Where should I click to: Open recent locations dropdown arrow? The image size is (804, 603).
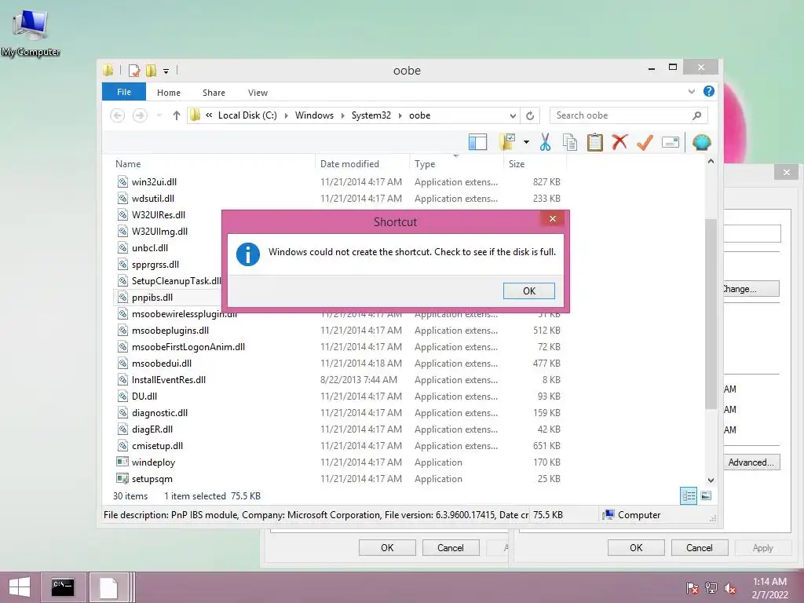click(159, 115)
